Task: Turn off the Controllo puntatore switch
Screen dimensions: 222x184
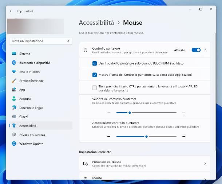Action: (196, 50)
